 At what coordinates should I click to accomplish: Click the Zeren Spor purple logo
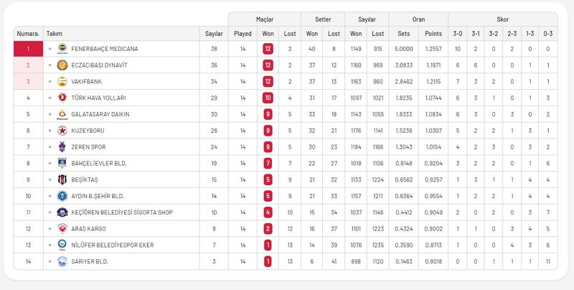62,147
